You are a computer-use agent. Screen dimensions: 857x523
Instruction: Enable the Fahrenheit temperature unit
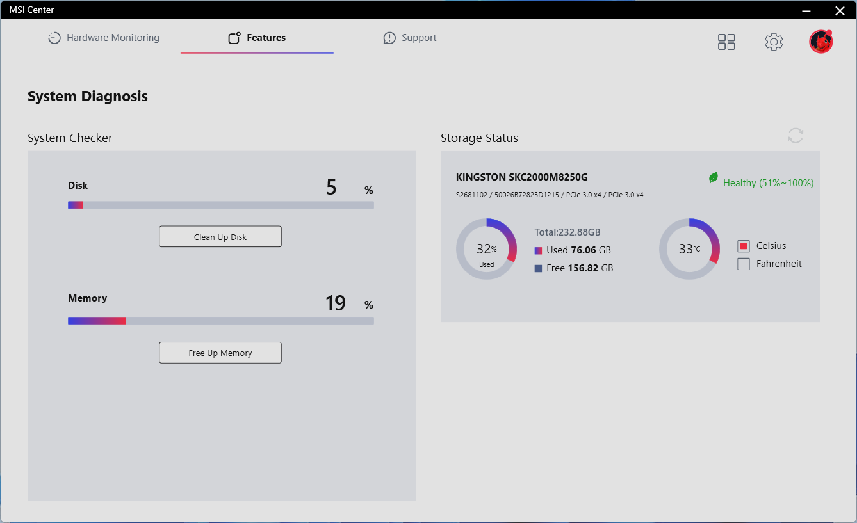(x=744, y=264)
